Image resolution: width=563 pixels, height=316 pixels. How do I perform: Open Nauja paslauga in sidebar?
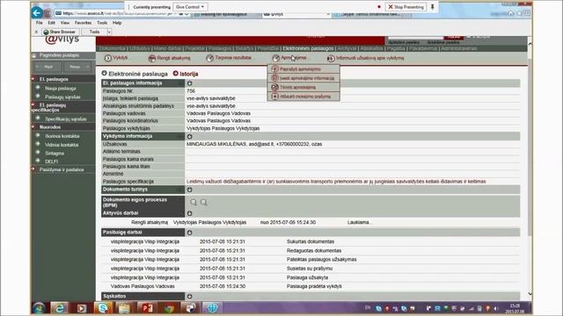click(x=61, y=88)
